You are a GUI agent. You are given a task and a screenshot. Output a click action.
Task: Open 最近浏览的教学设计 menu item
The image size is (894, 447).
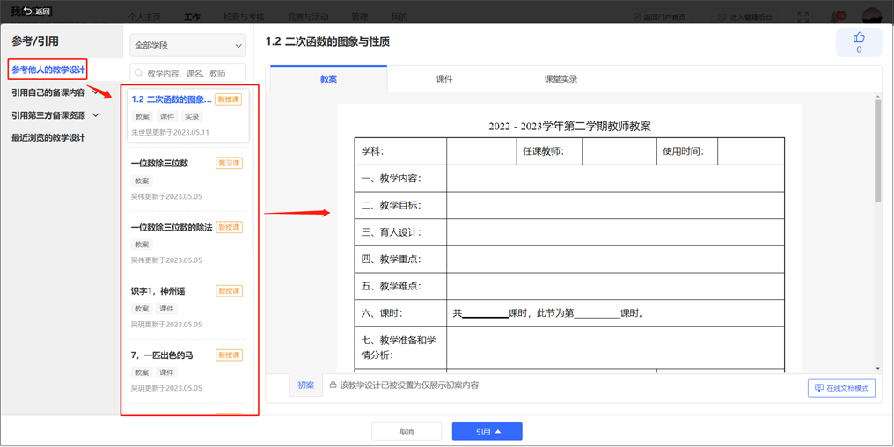click(x=48, y=138)
